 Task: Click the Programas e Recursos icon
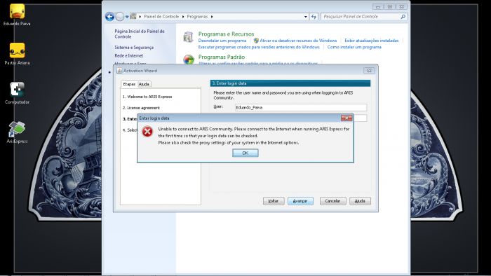pos(189,37)
